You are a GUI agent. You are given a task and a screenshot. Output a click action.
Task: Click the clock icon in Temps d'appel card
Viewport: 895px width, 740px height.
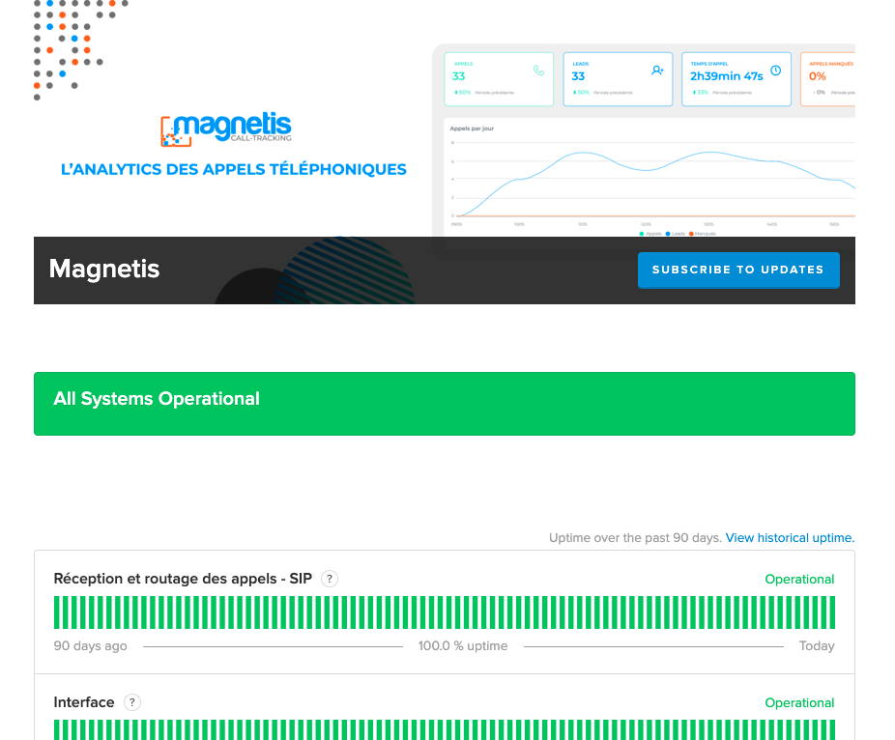pos(775,71)
